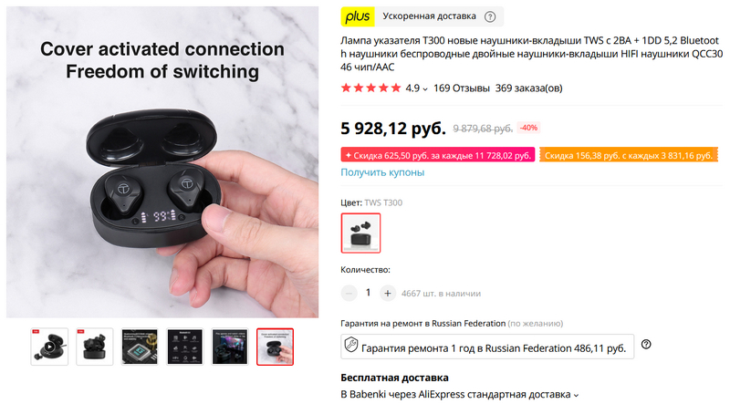The image size is (730, 404).
Task: Click the yellow Plus badge
Action: coord(358,16)
